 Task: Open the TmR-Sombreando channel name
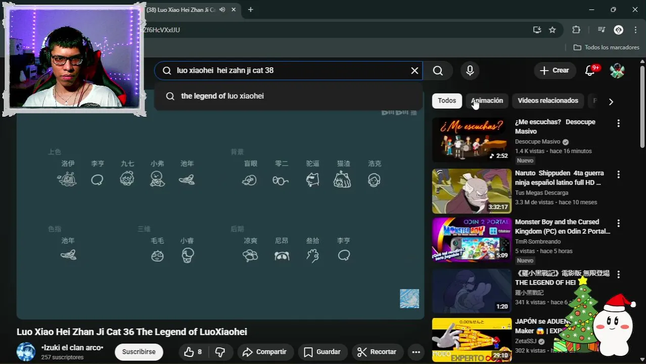click(538, 242)
